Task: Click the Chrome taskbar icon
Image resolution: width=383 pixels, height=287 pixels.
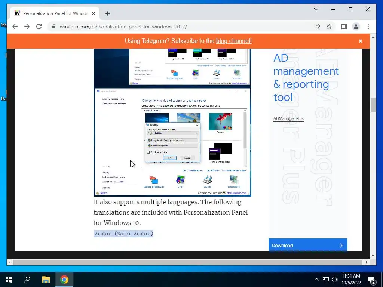Action: pyautogui.click(x=64, y=280)
